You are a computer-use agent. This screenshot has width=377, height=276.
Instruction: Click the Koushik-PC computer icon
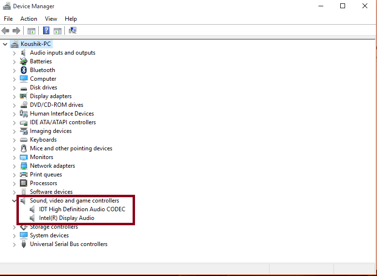point(15,44)
